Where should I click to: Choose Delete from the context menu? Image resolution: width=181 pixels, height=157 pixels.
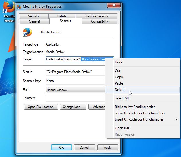[x=143, y=90]
